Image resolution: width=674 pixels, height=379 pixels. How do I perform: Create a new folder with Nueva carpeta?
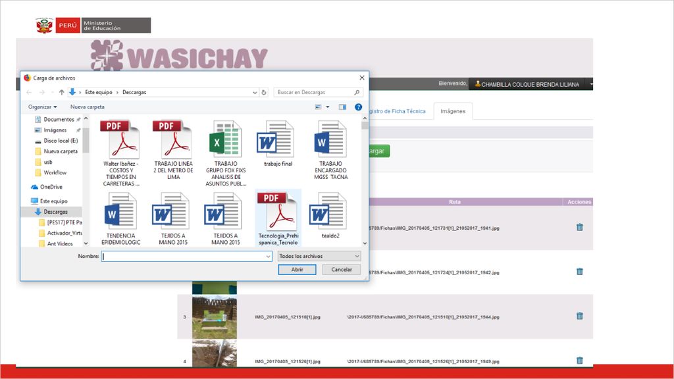(88, 107)
